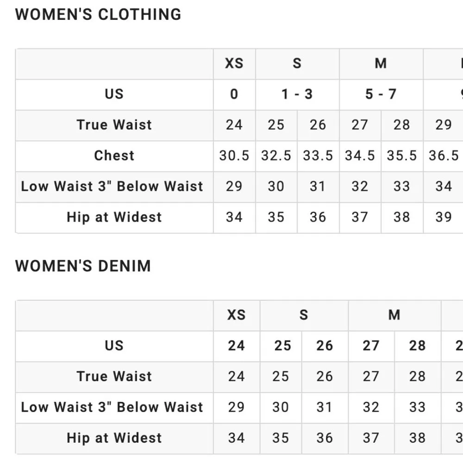Select the 32.5 chest measurement cell
Image resolution: width=463 pixels, height=463 pixels.
pos(276,156)
